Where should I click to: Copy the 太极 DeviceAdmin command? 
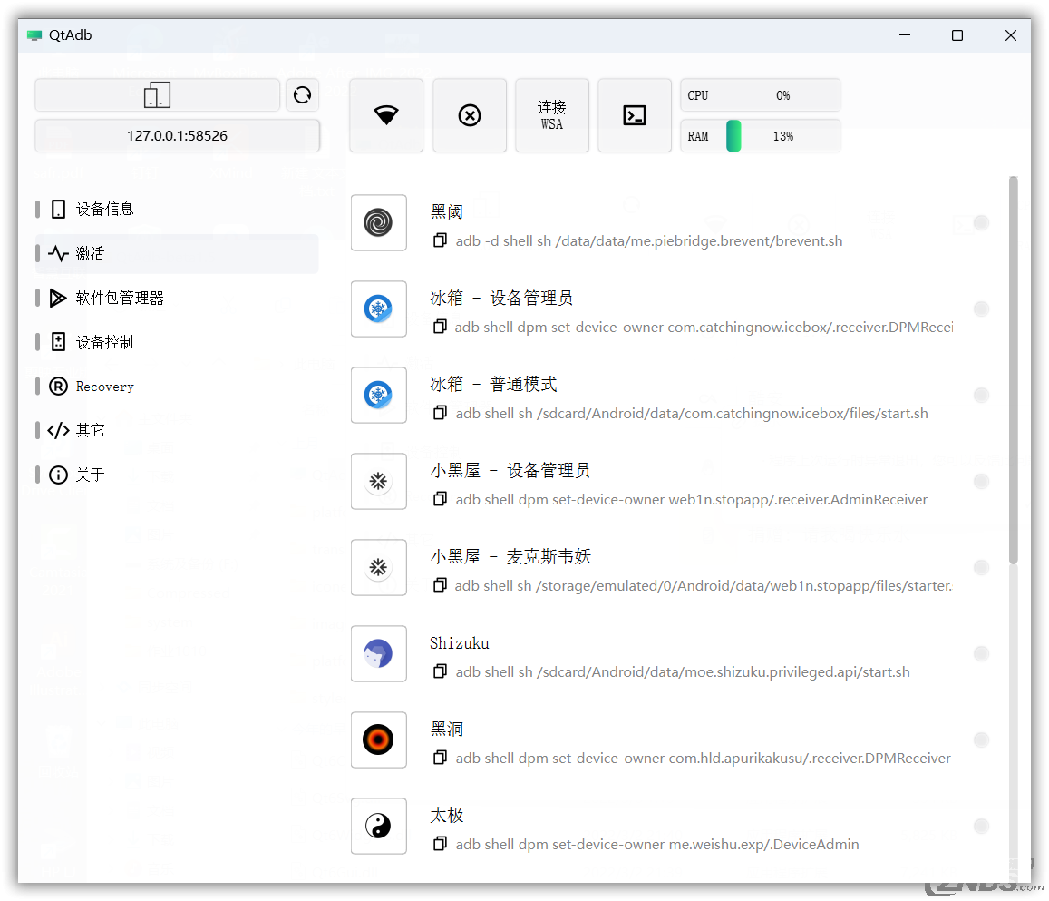point(440,844)
